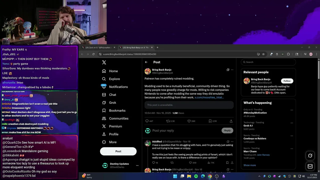This screenshot has height=180, width=320.
Task: Open Bookmarks in X sidebar
Action: click(x=113, y=110)
